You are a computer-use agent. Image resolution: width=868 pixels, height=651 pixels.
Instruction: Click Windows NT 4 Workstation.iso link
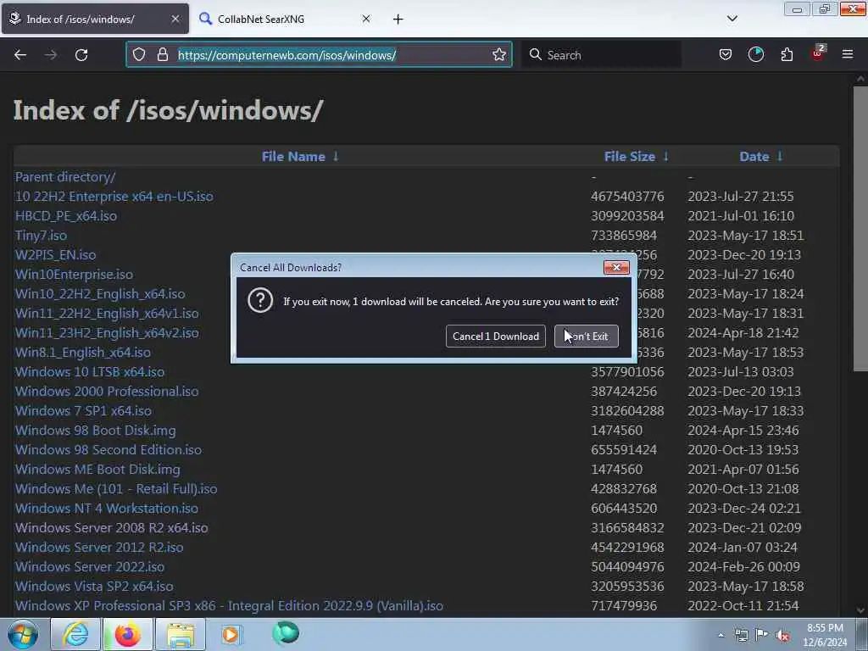[x=107, y=509]
